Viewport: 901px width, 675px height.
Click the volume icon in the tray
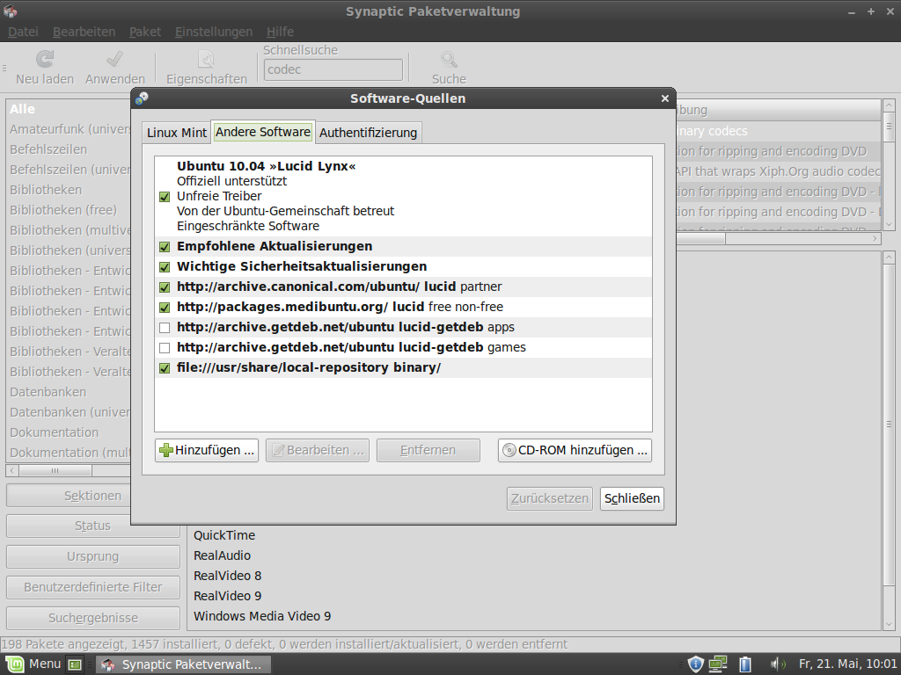point(778,664)
